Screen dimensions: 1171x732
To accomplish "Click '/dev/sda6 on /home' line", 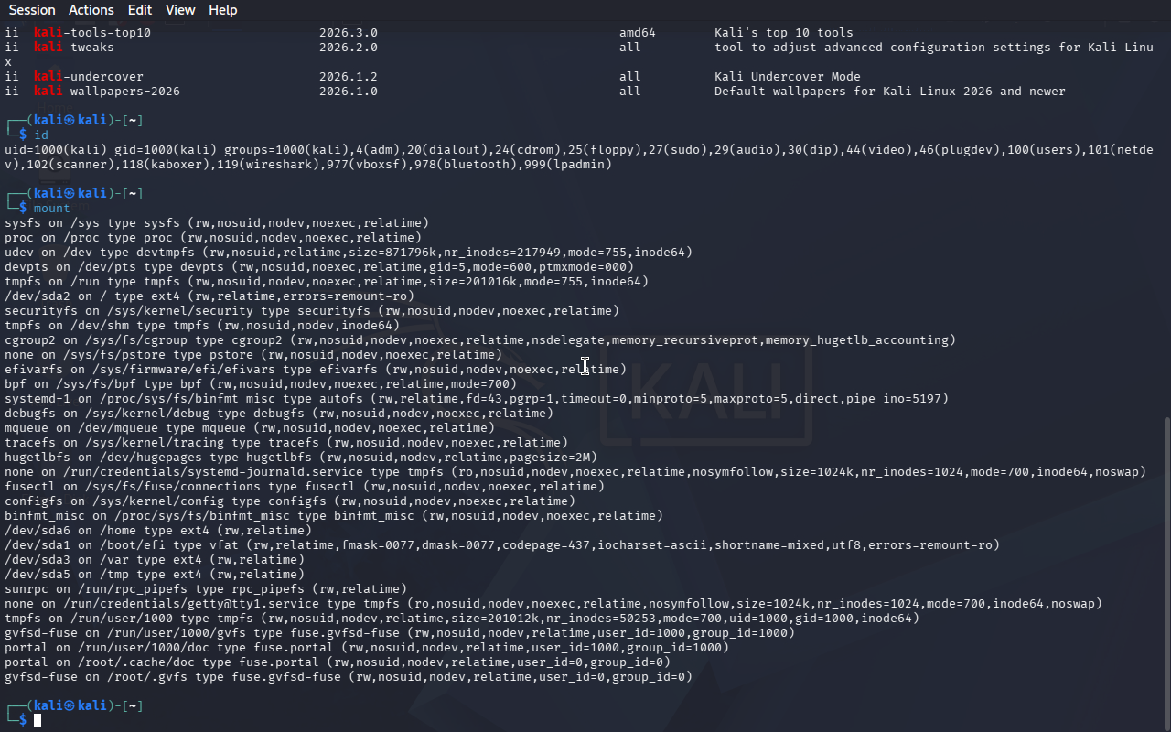I will point(158,531).
